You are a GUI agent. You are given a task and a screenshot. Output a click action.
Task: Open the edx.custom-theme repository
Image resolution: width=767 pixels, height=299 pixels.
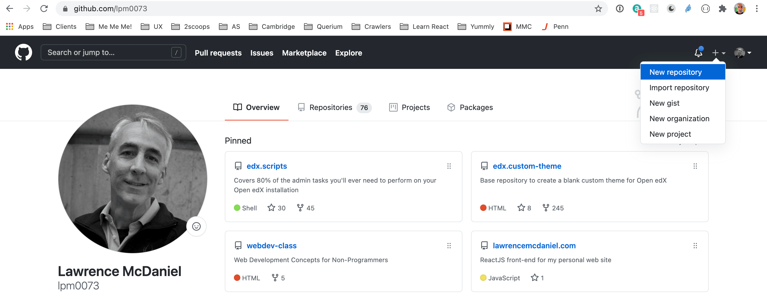(x=527, y=166)
